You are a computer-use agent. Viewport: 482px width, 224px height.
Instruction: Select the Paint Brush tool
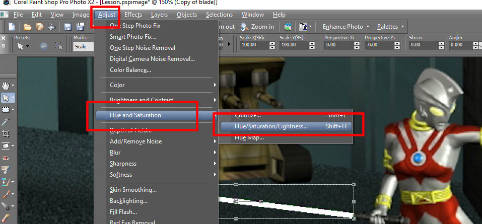point(6,194)
